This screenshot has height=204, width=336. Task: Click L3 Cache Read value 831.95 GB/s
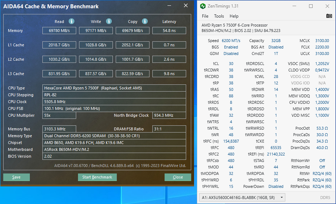pyautogui.click(x=59, y=74)
